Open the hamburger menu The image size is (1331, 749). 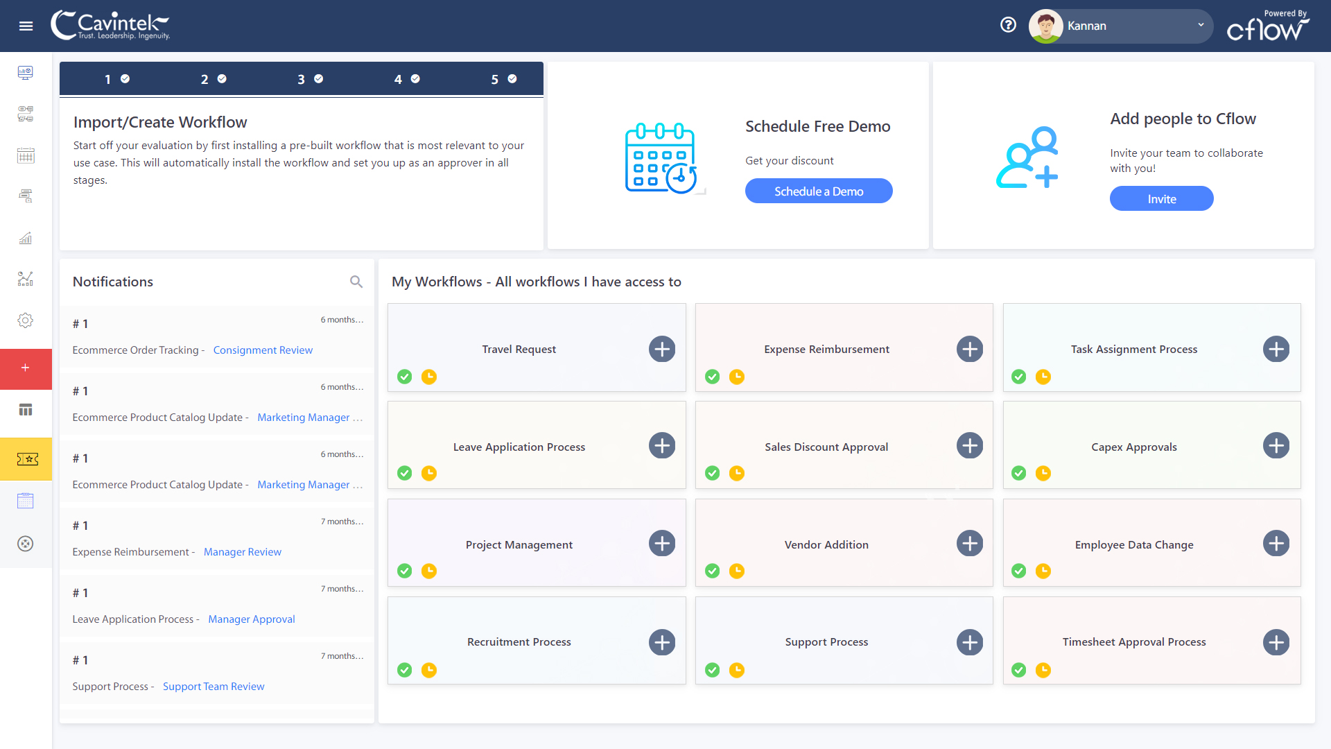(26, 26)
